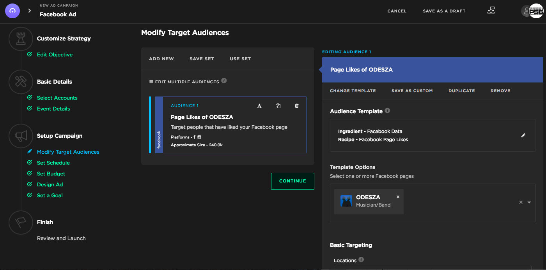Click the Setup Campaign megaphone icon

pyautogui.click(x=21, y=136)
